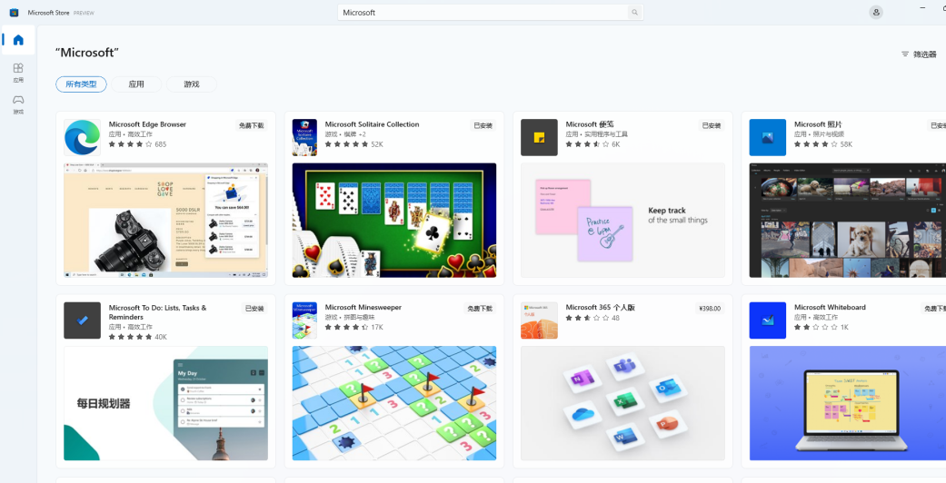The image size is (946, 483).
Task: Click the Microsoft Edge Browser title
Action: pyautogui.click(x=147, y=124)
